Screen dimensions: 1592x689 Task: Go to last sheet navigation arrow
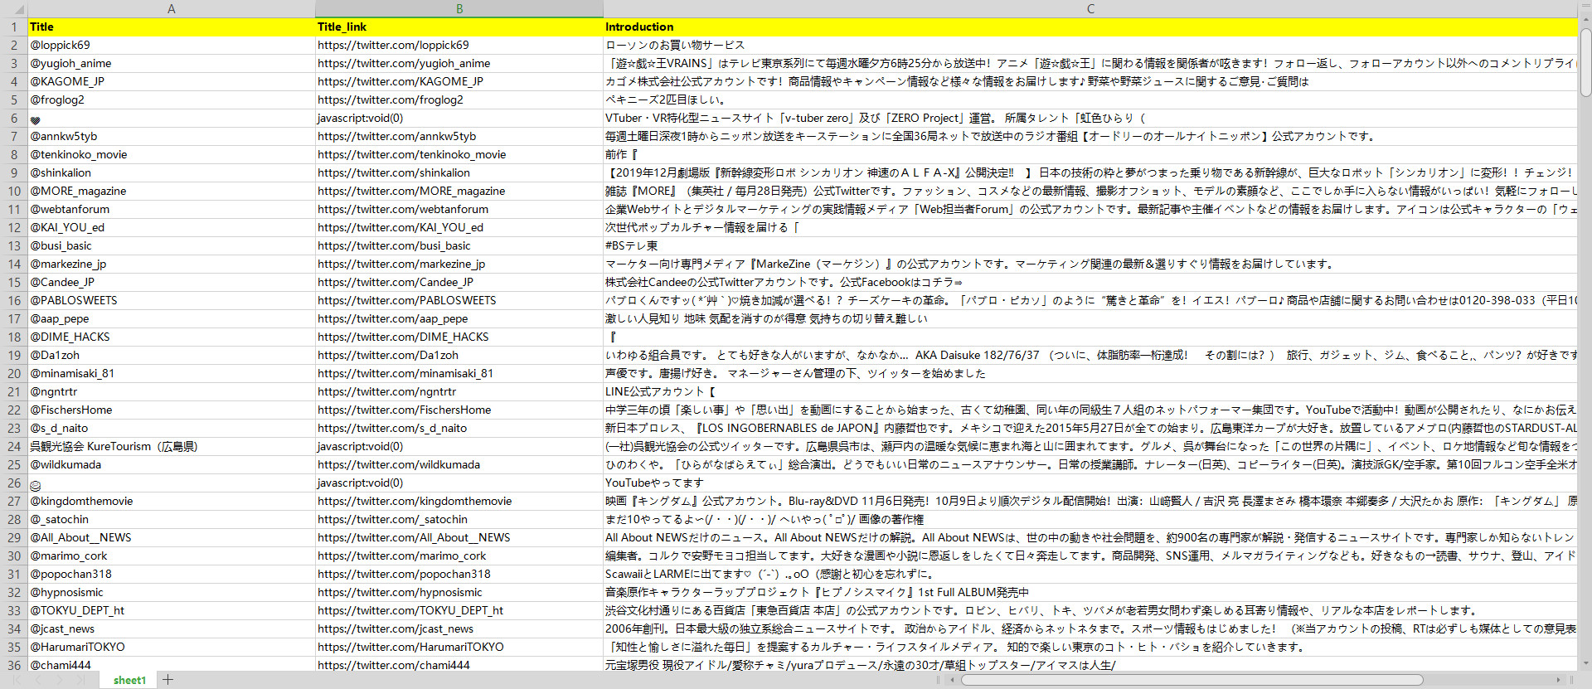coord(80,680)
